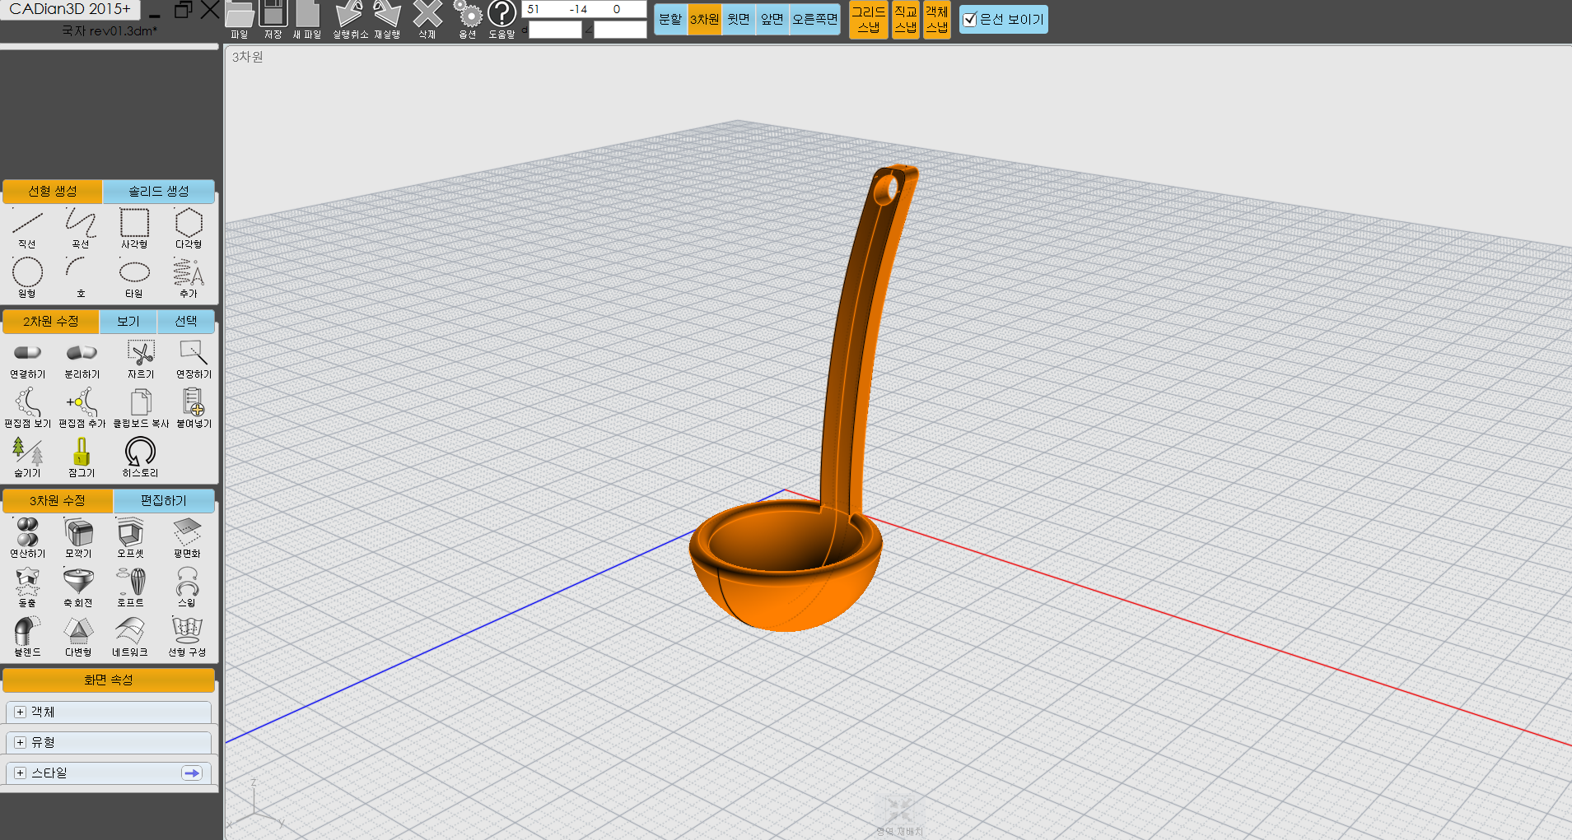
Task: Select the 곡선 (Curve) tool
Action: pyautogui.click(x=81, y=223)
